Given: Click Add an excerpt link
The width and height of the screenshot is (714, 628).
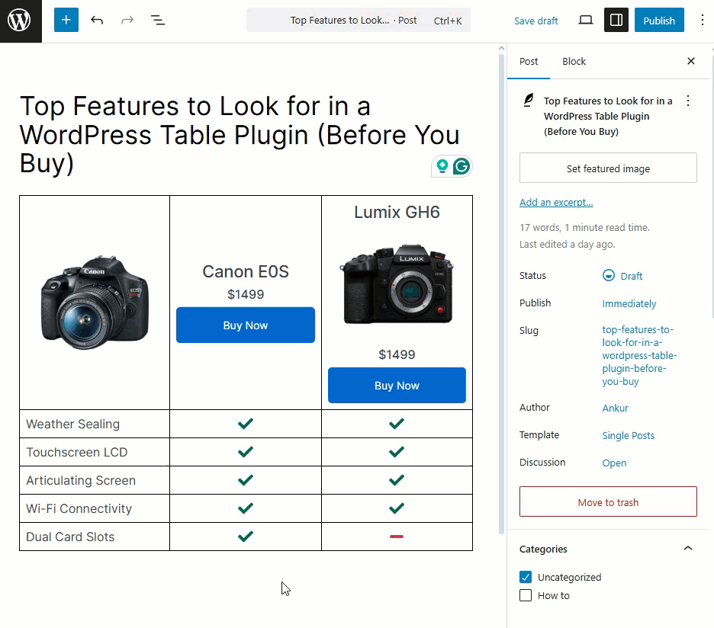Looking at the screenshot, I should pos(556,203).
